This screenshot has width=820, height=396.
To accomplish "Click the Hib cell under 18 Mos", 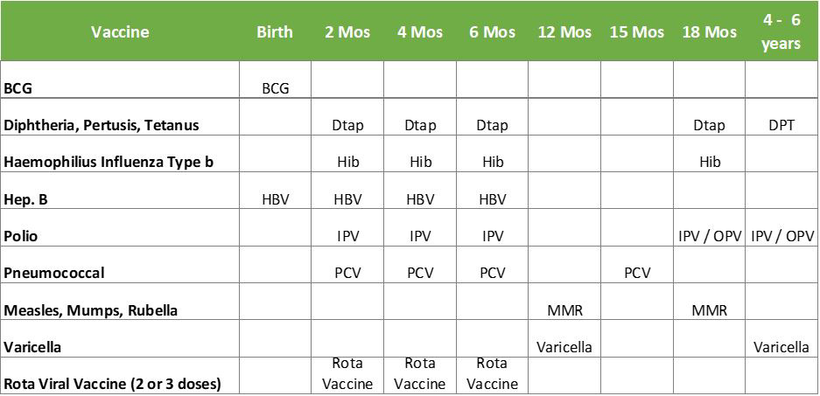I will pos(708,162).
